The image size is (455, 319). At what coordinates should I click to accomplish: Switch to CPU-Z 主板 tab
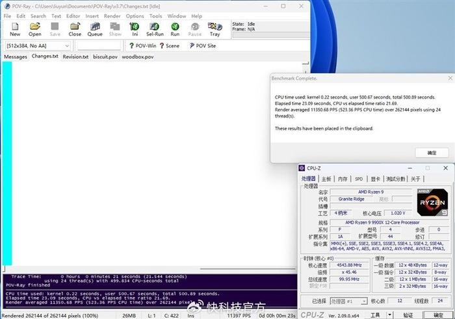point(326,179)
